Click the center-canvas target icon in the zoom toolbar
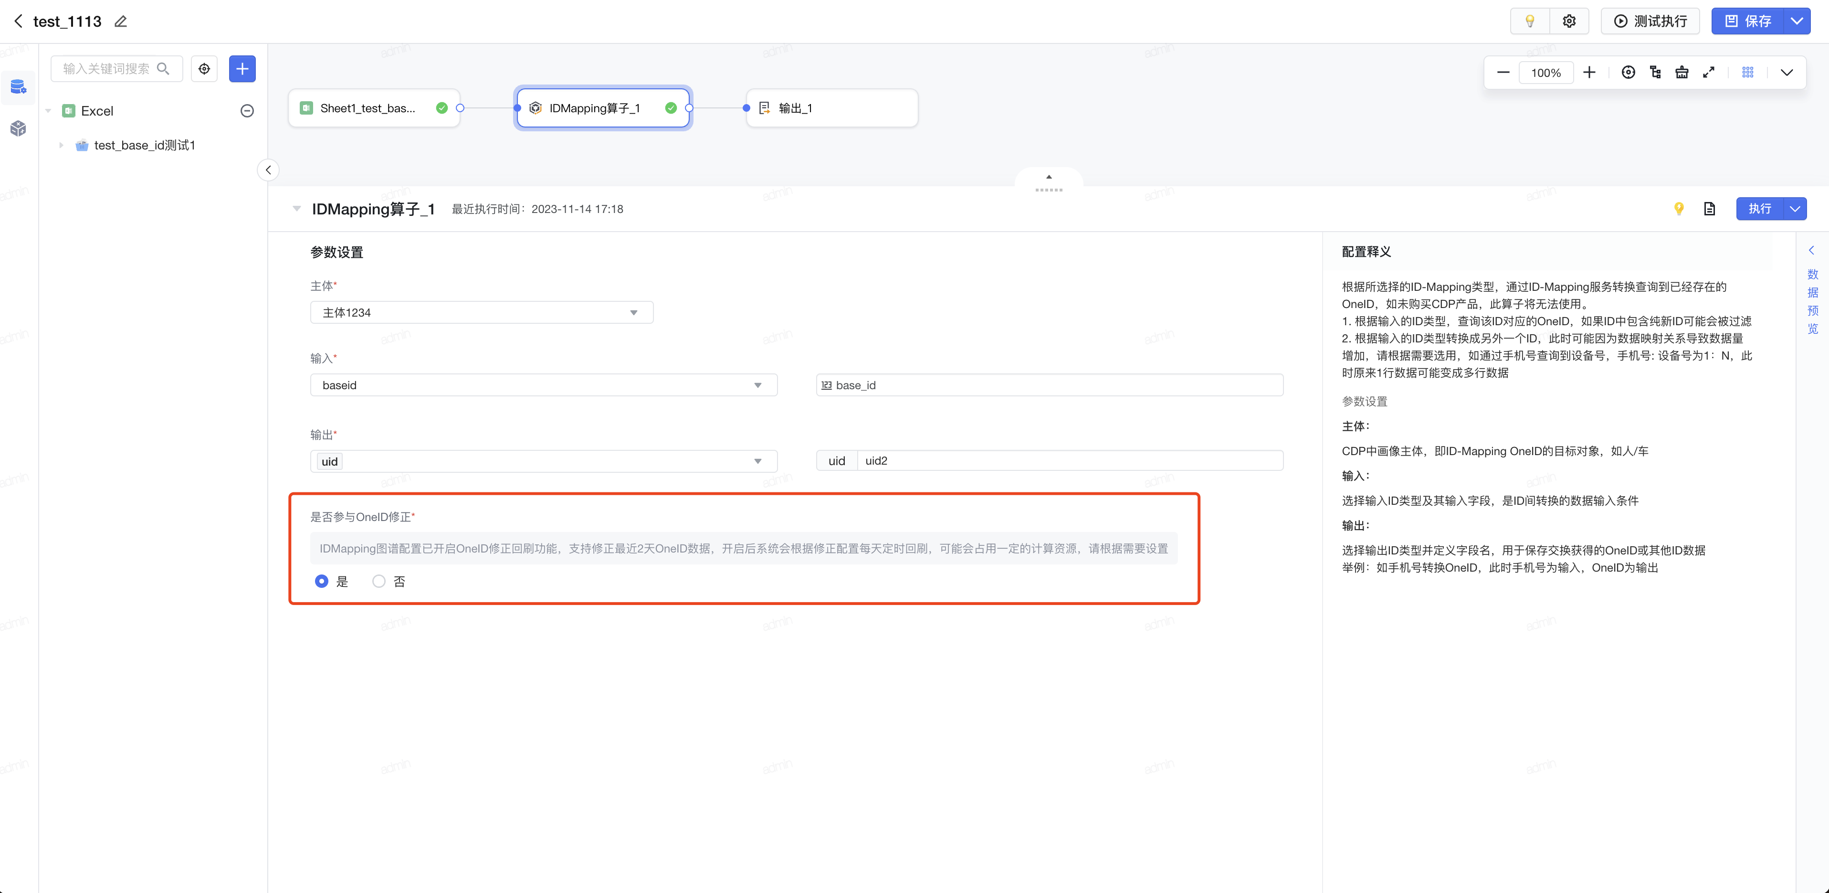Viewport: 1829px width, 893px height. tap(1629, 73)
